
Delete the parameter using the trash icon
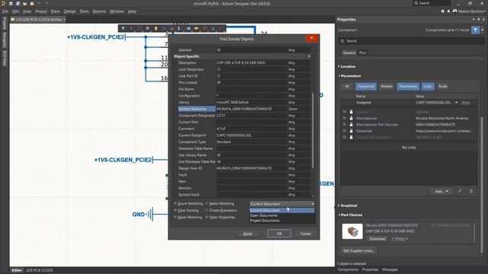tap(471, 191)
